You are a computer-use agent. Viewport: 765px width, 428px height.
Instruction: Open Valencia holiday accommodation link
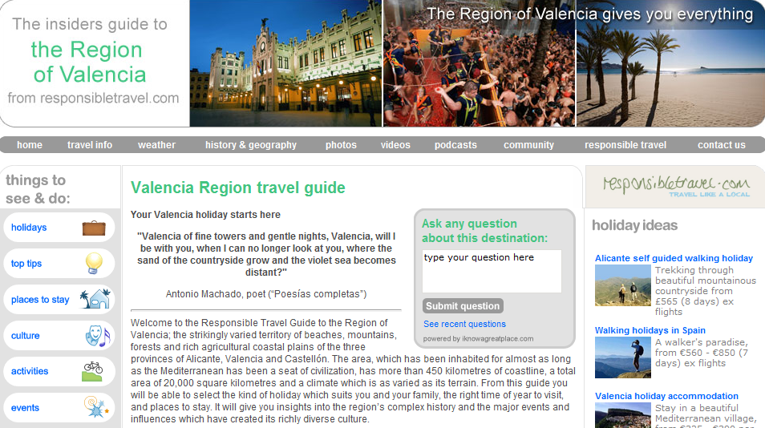[x=666, y=396]
